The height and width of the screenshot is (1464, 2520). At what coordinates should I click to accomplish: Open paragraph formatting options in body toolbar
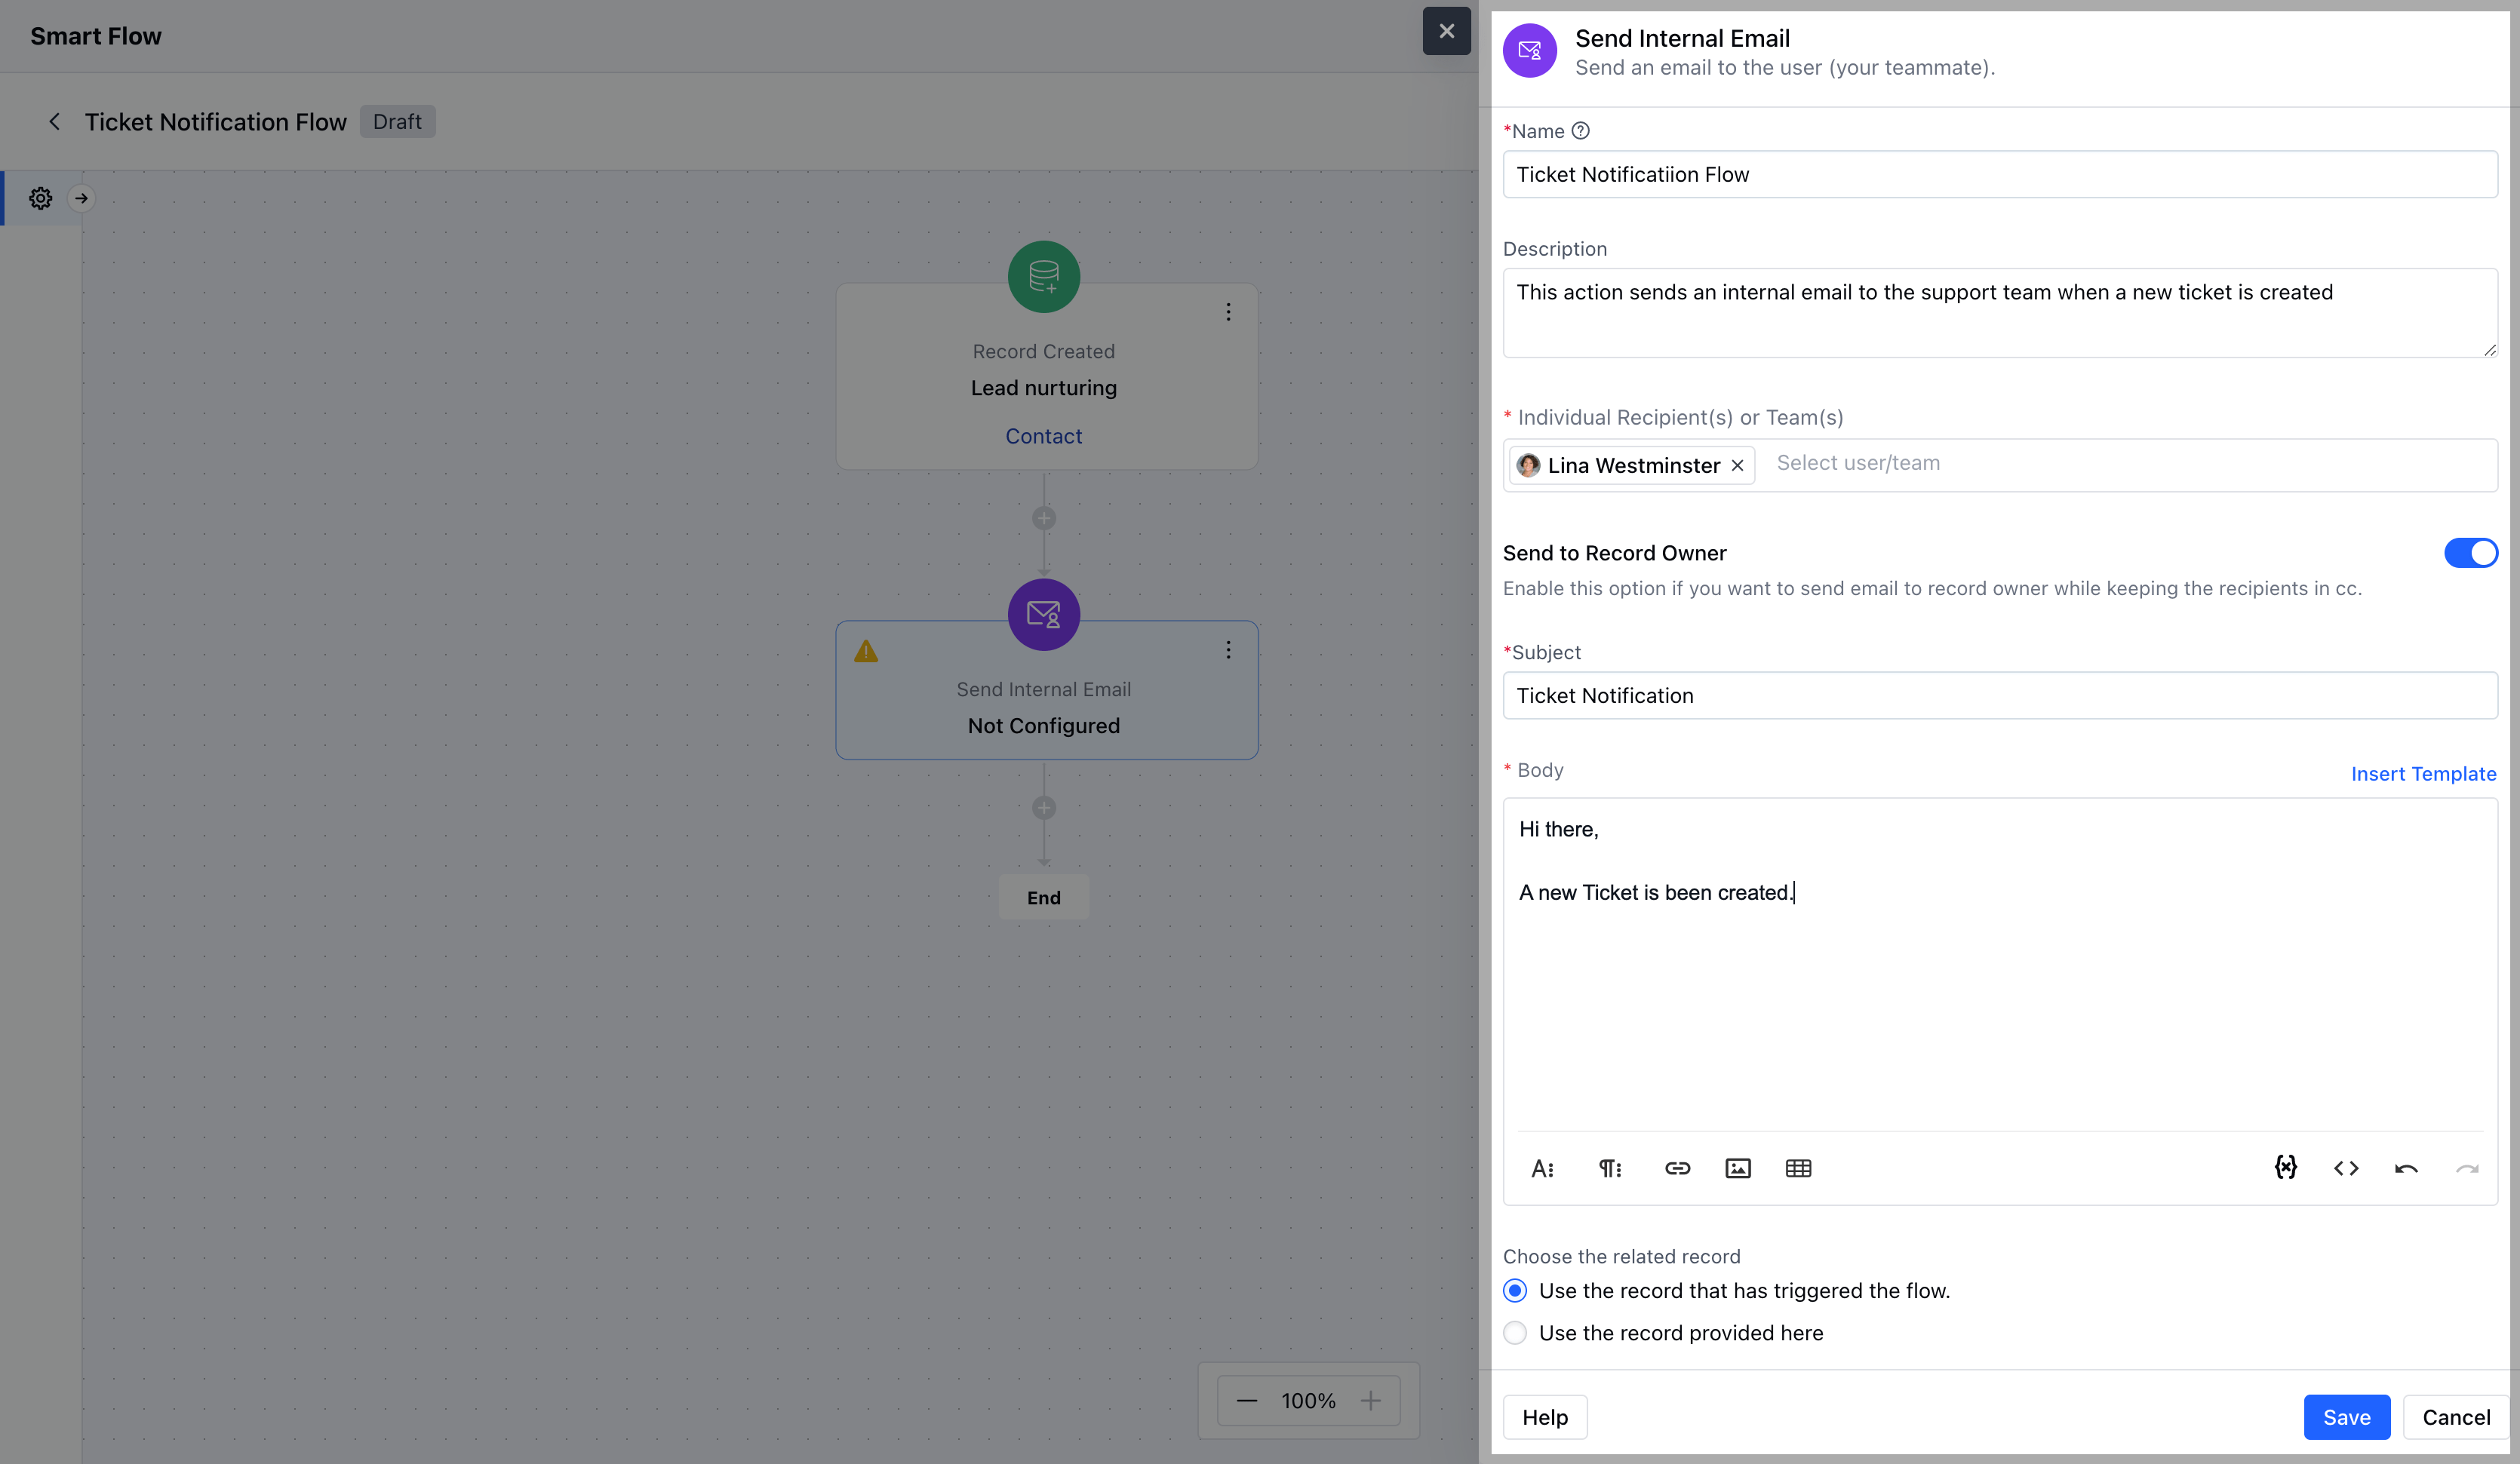[1609, 1168]
